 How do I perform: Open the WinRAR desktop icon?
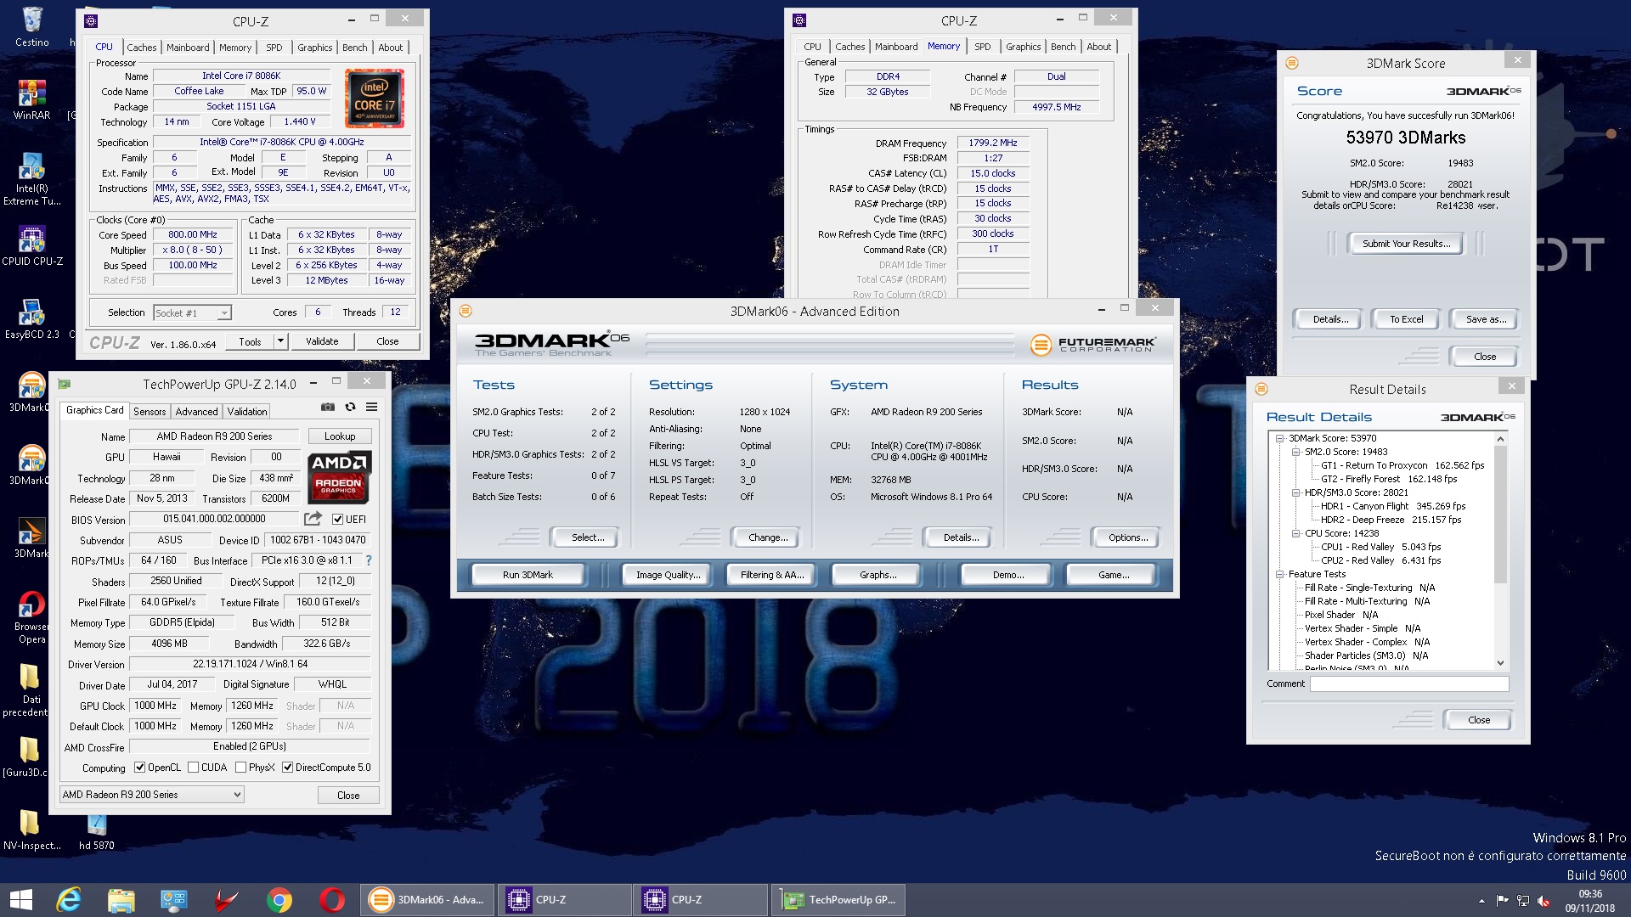point(31,100)
